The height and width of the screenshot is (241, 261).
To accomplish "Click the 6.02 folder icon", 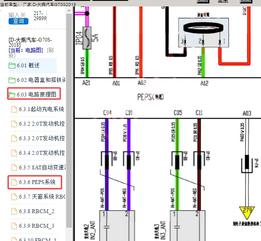I will point(12,80).
